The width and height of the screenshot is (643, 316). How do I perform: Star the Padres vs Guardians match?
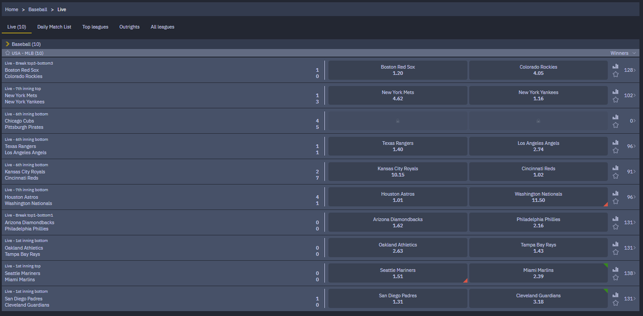coord(616,303)
